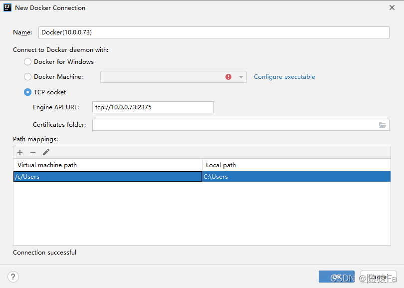Close the New Docker Connection dialog
This screenshot has width=404, height=288.
point(392,7)
